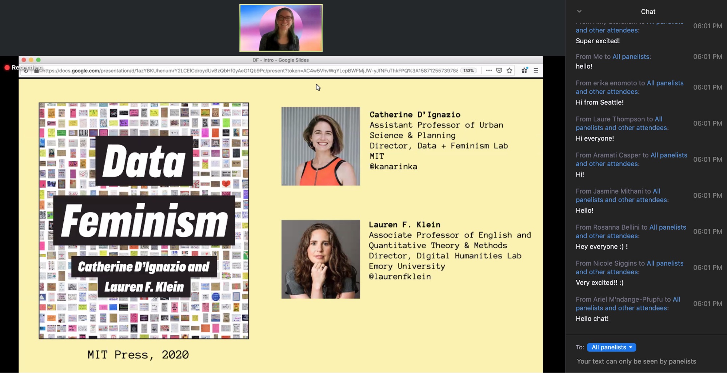
Task: Click the 'Hi from Seattle!' chat message
Action: click(x=599, y=102)
